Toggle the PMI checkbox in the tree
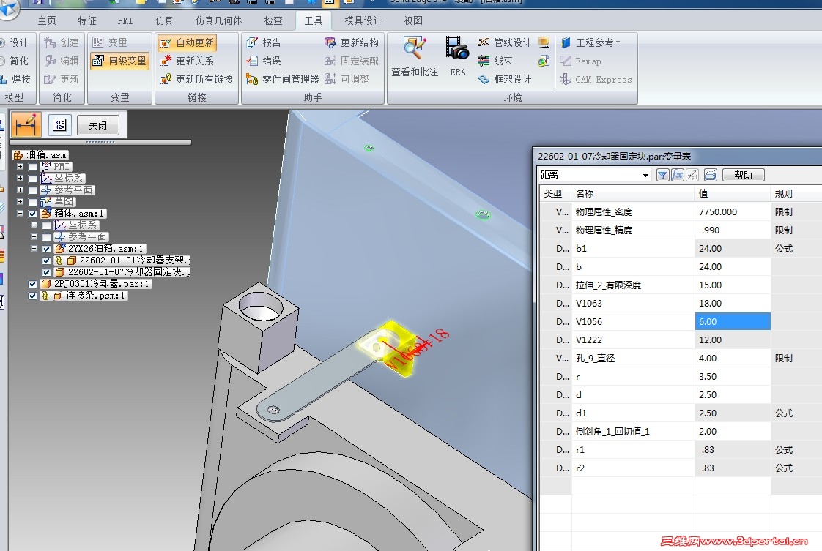This screenshot has height=551, width=822. click(x=32, y=167)
